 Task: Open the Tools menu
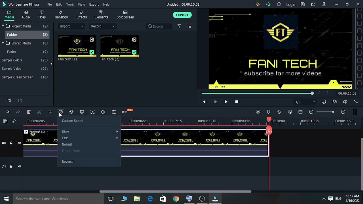[x=70, y=4]
